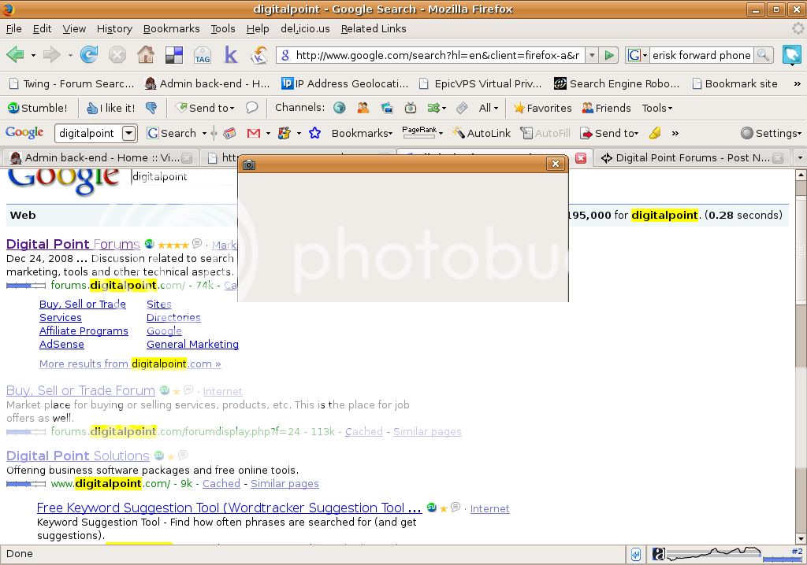
Task: Open the StumbleUpon speech bubble reviews icon
Action: [x=251, y=108]
